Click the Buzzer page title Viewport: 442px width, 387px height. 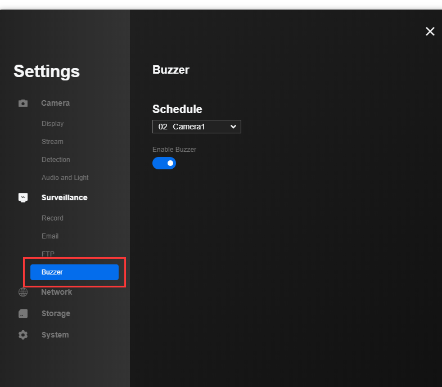click(171, 70)
